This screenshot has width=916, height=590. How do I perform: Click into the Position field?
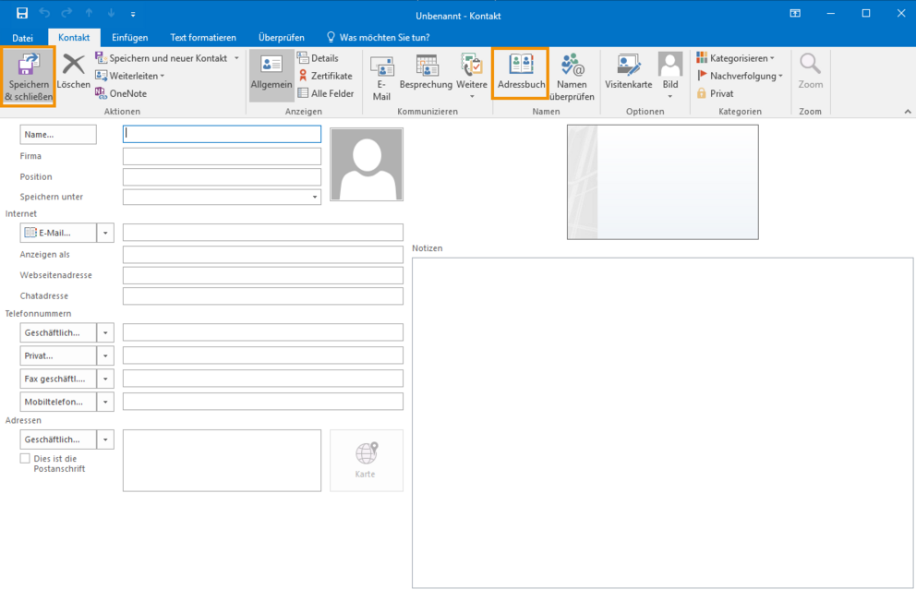pyautogui.click(x=222, y=177)
